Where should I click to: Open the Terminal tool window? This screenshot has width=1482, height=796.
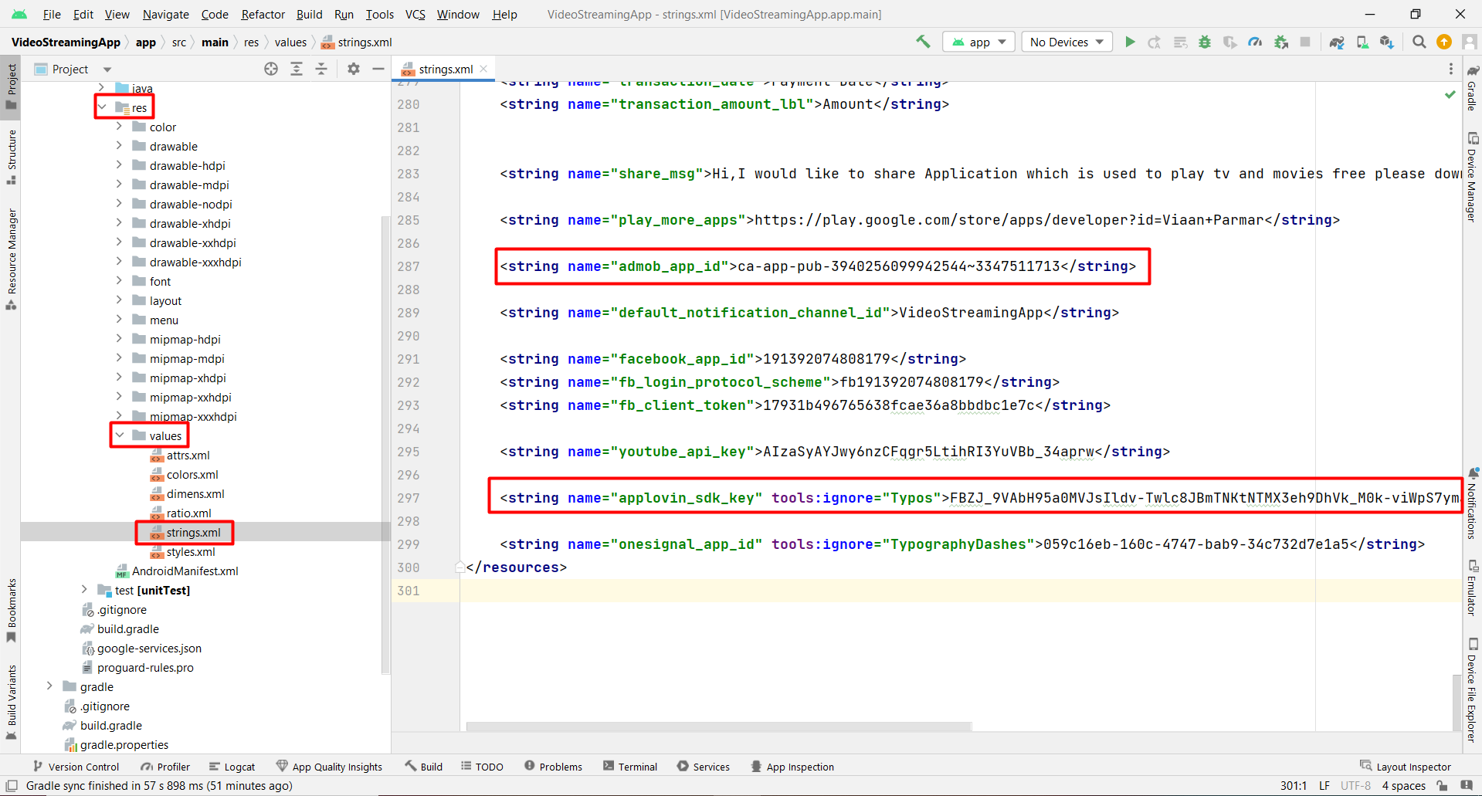tap(630, 767)
